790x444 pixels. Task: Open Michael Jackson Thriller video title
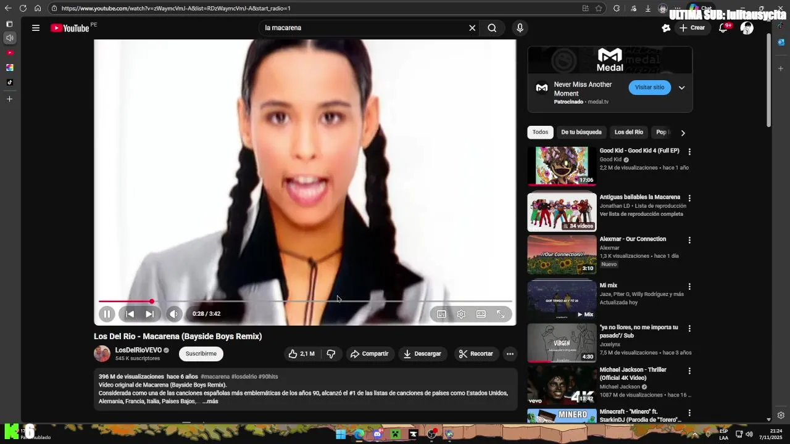point(633,374)
